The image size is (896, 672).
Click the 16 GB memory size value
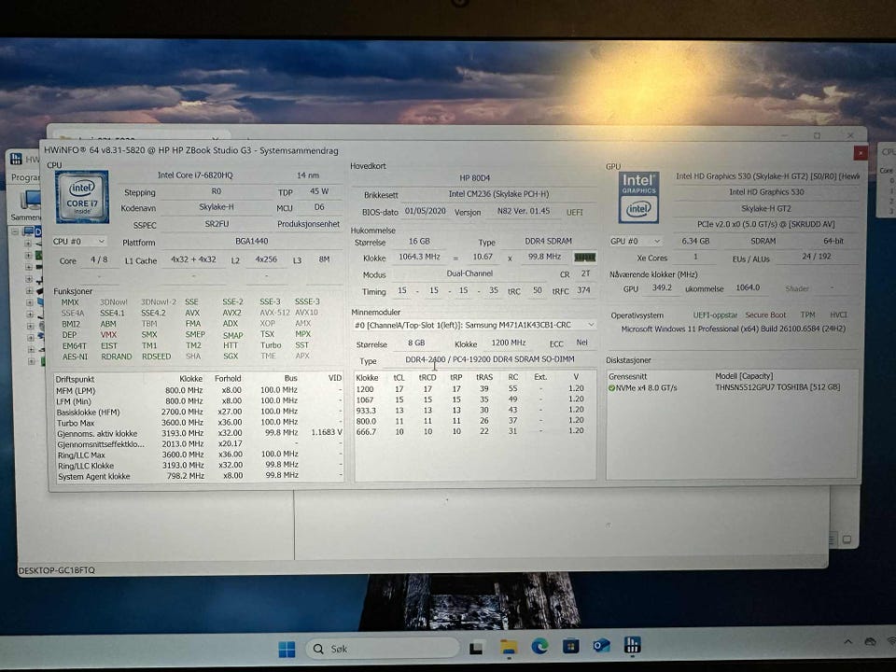(x=419, y=241)
